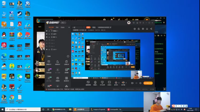This screenshot has height=112, width=200.
Task: Switch to the second scene tab
Action: [x=57, y=27]
